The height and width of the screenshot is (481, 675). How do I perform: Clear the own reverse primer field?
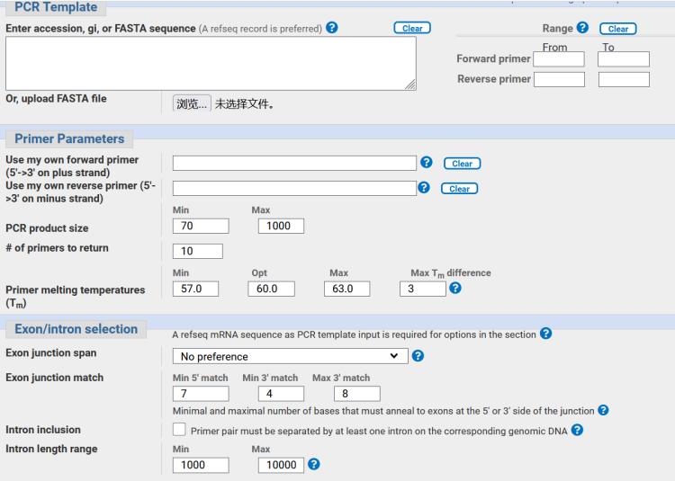point(459,189)
